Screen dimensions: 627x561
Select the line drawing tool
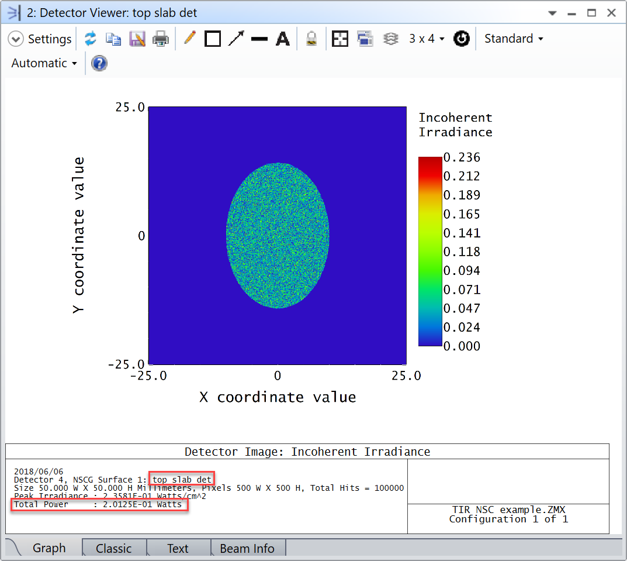259,39
